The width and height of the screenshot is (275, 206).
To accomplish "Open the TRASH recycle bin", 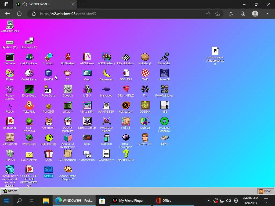I will tap(10, 156).
